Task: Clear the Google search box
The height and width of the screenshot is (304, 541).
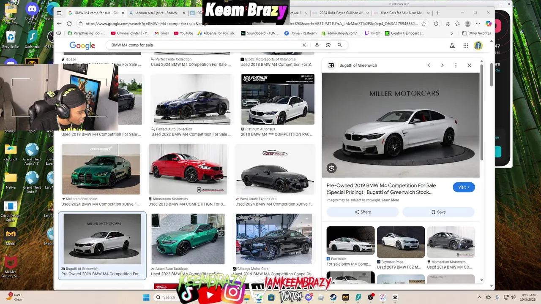Action: [x=304, y=45]
